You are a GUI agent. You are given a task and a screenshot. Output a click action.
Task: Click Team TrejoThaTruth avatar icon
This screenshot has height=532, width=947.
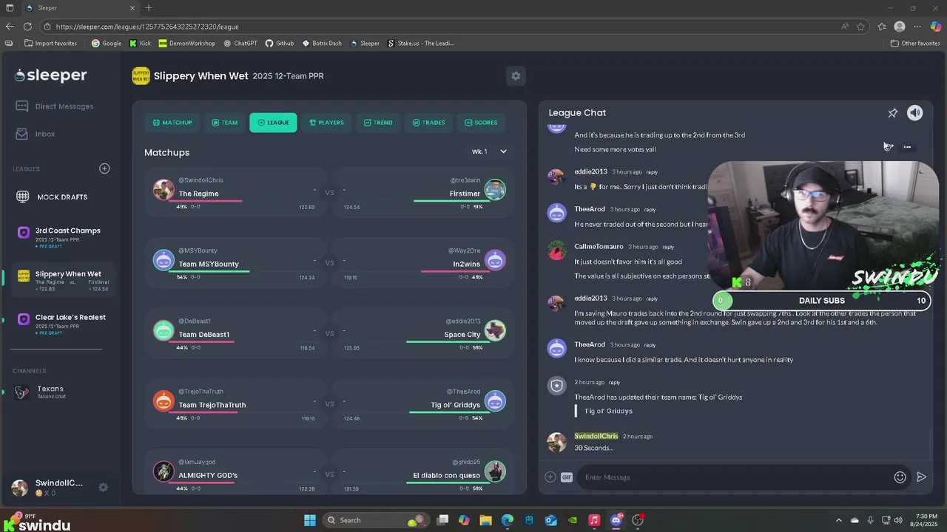(164, 401)
